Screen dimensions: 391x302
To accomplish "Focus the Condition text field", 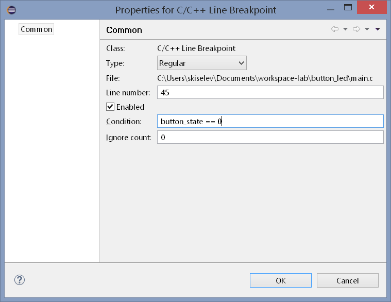I will (270, 122).
